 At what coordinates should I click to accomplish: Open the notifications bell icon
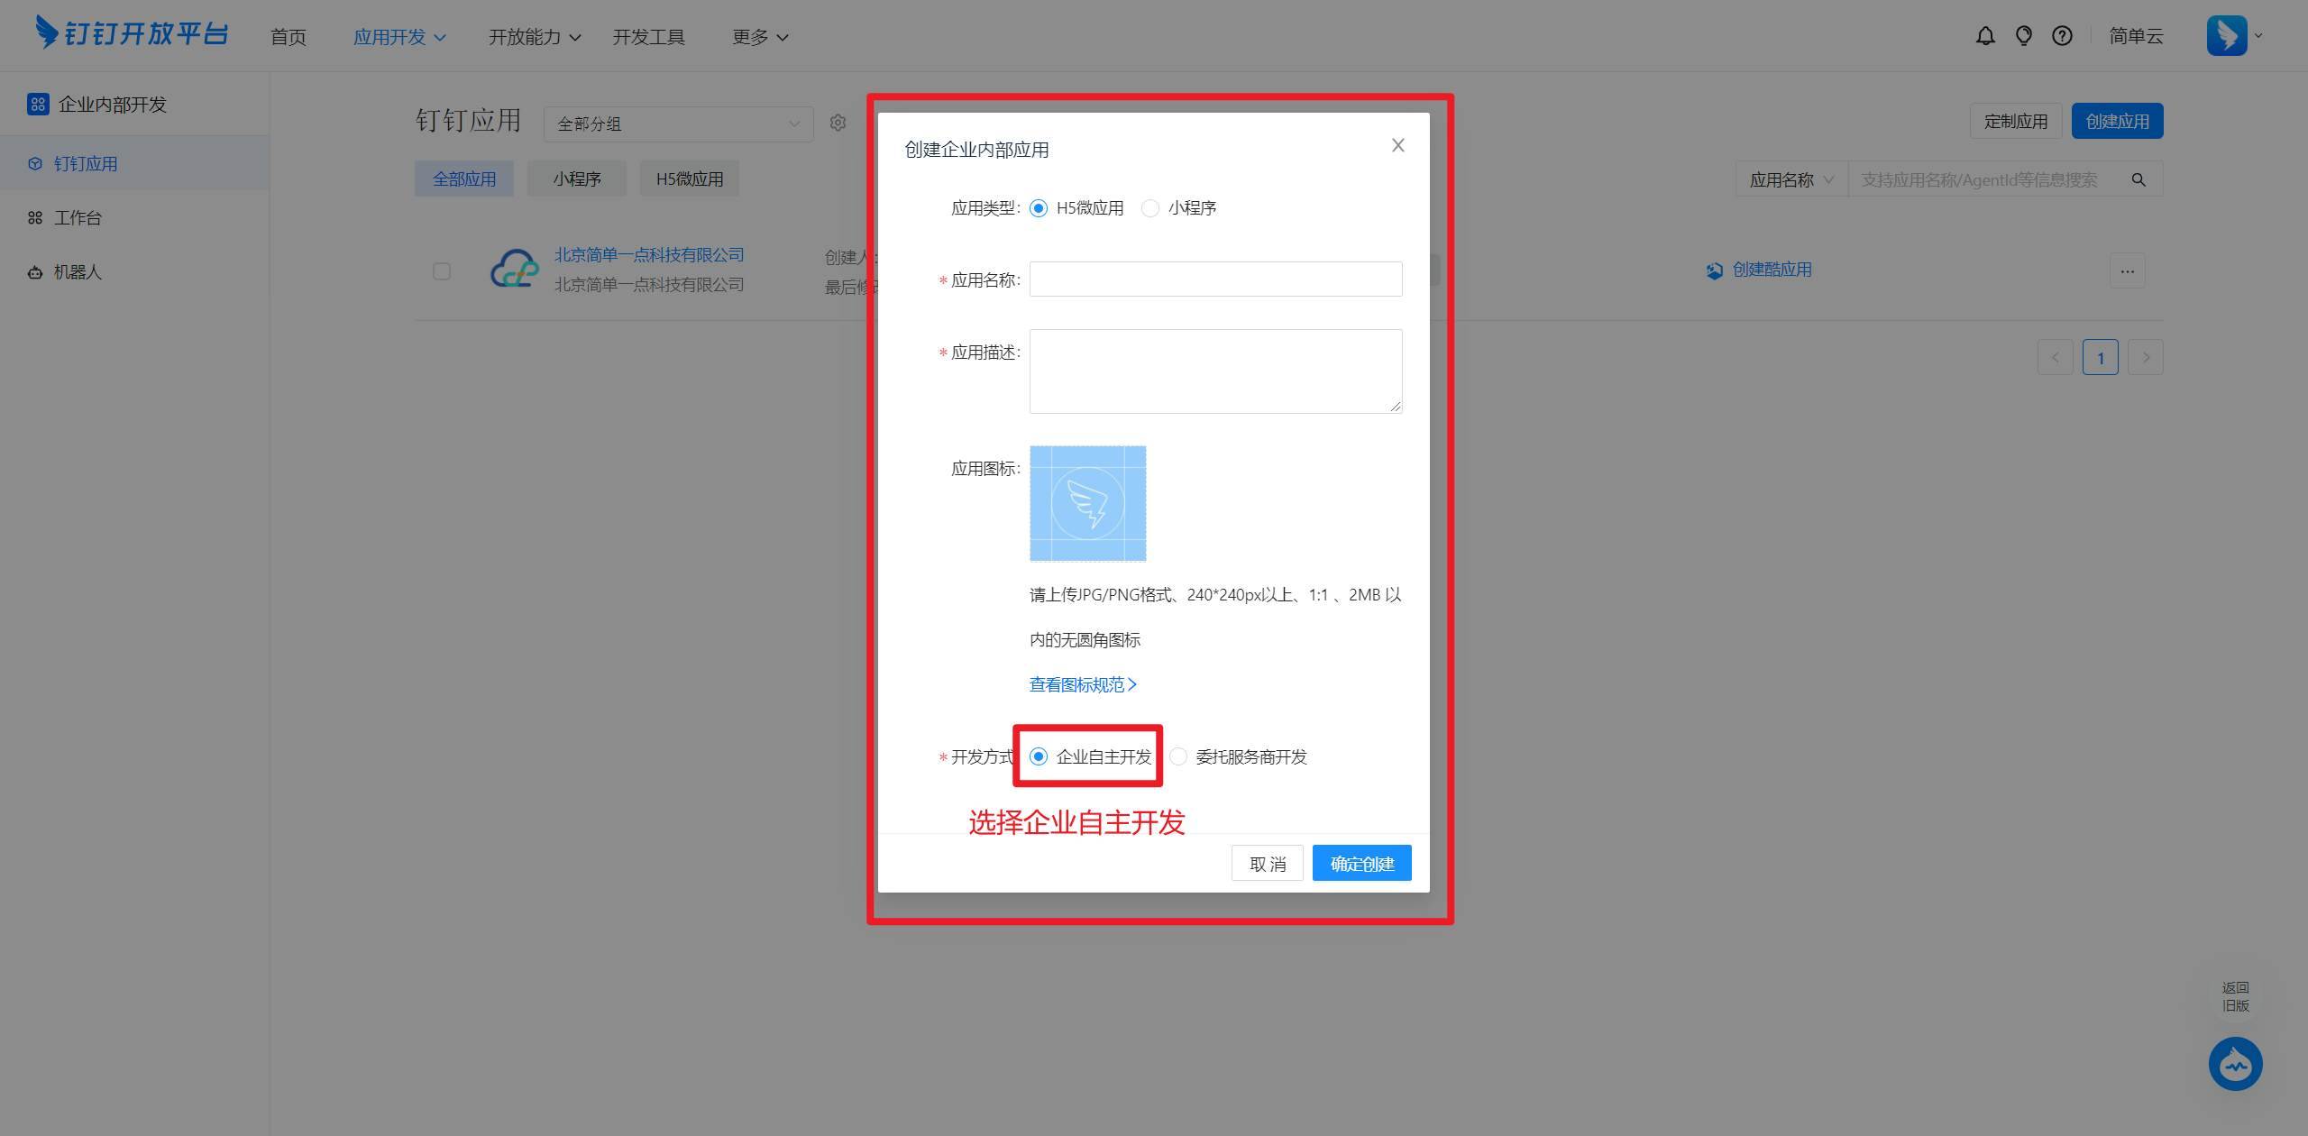pos(1985,35)
